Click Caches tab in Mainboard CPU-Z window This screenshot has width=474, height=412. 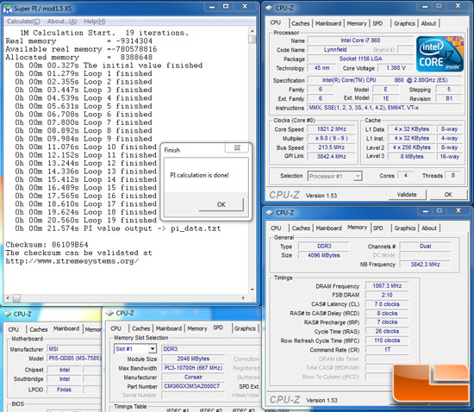pos(39,329)
